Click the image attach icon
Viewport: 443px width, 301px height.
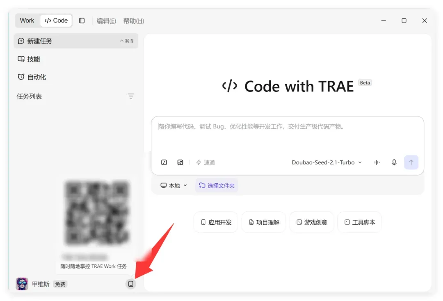point(180,162)
